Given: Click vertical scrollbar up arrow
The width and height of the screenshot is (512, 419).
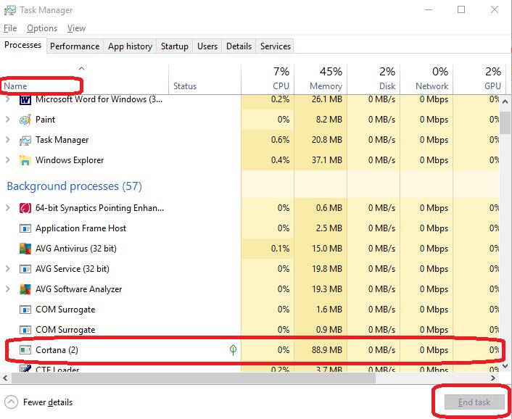Looking at the screenshot, I should point(505,101).
